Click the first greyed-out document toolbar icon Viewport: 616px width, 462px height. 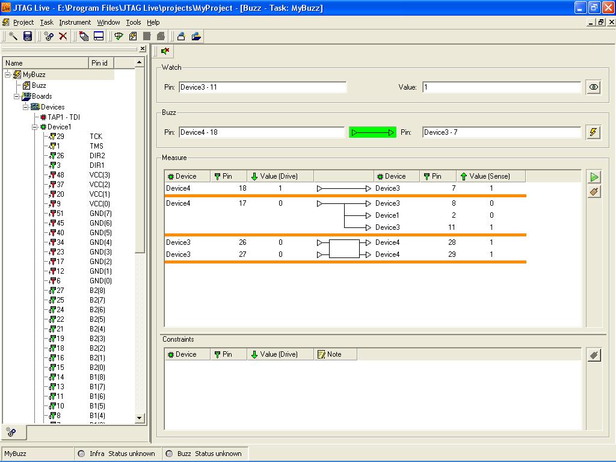click(147, 36)
